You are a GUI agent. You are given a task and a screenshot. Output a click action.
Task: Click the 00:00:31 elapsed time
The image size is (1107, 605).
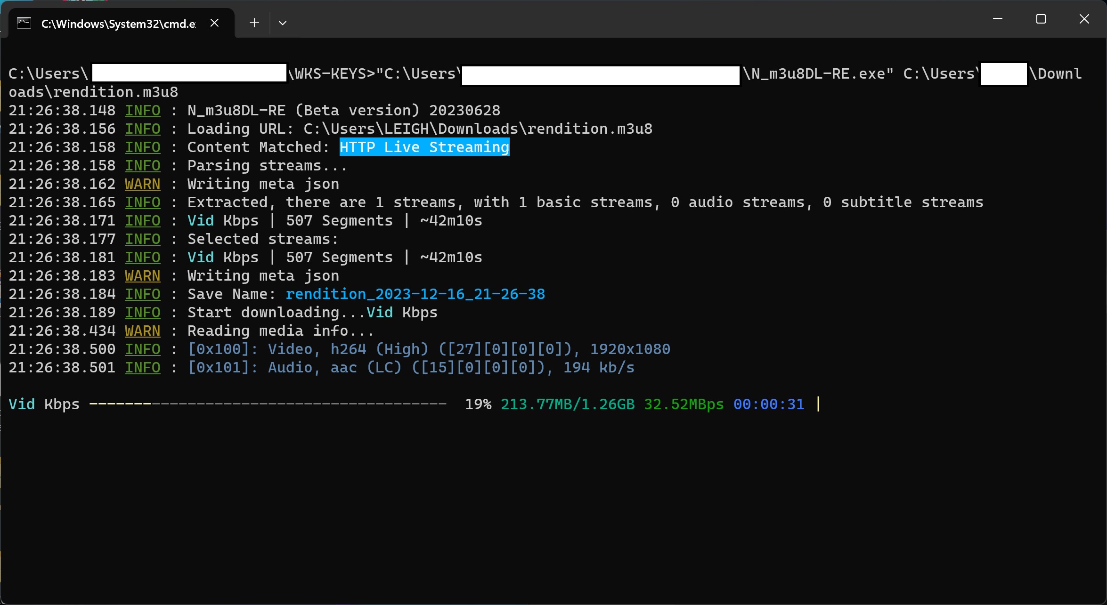point(768,404)
